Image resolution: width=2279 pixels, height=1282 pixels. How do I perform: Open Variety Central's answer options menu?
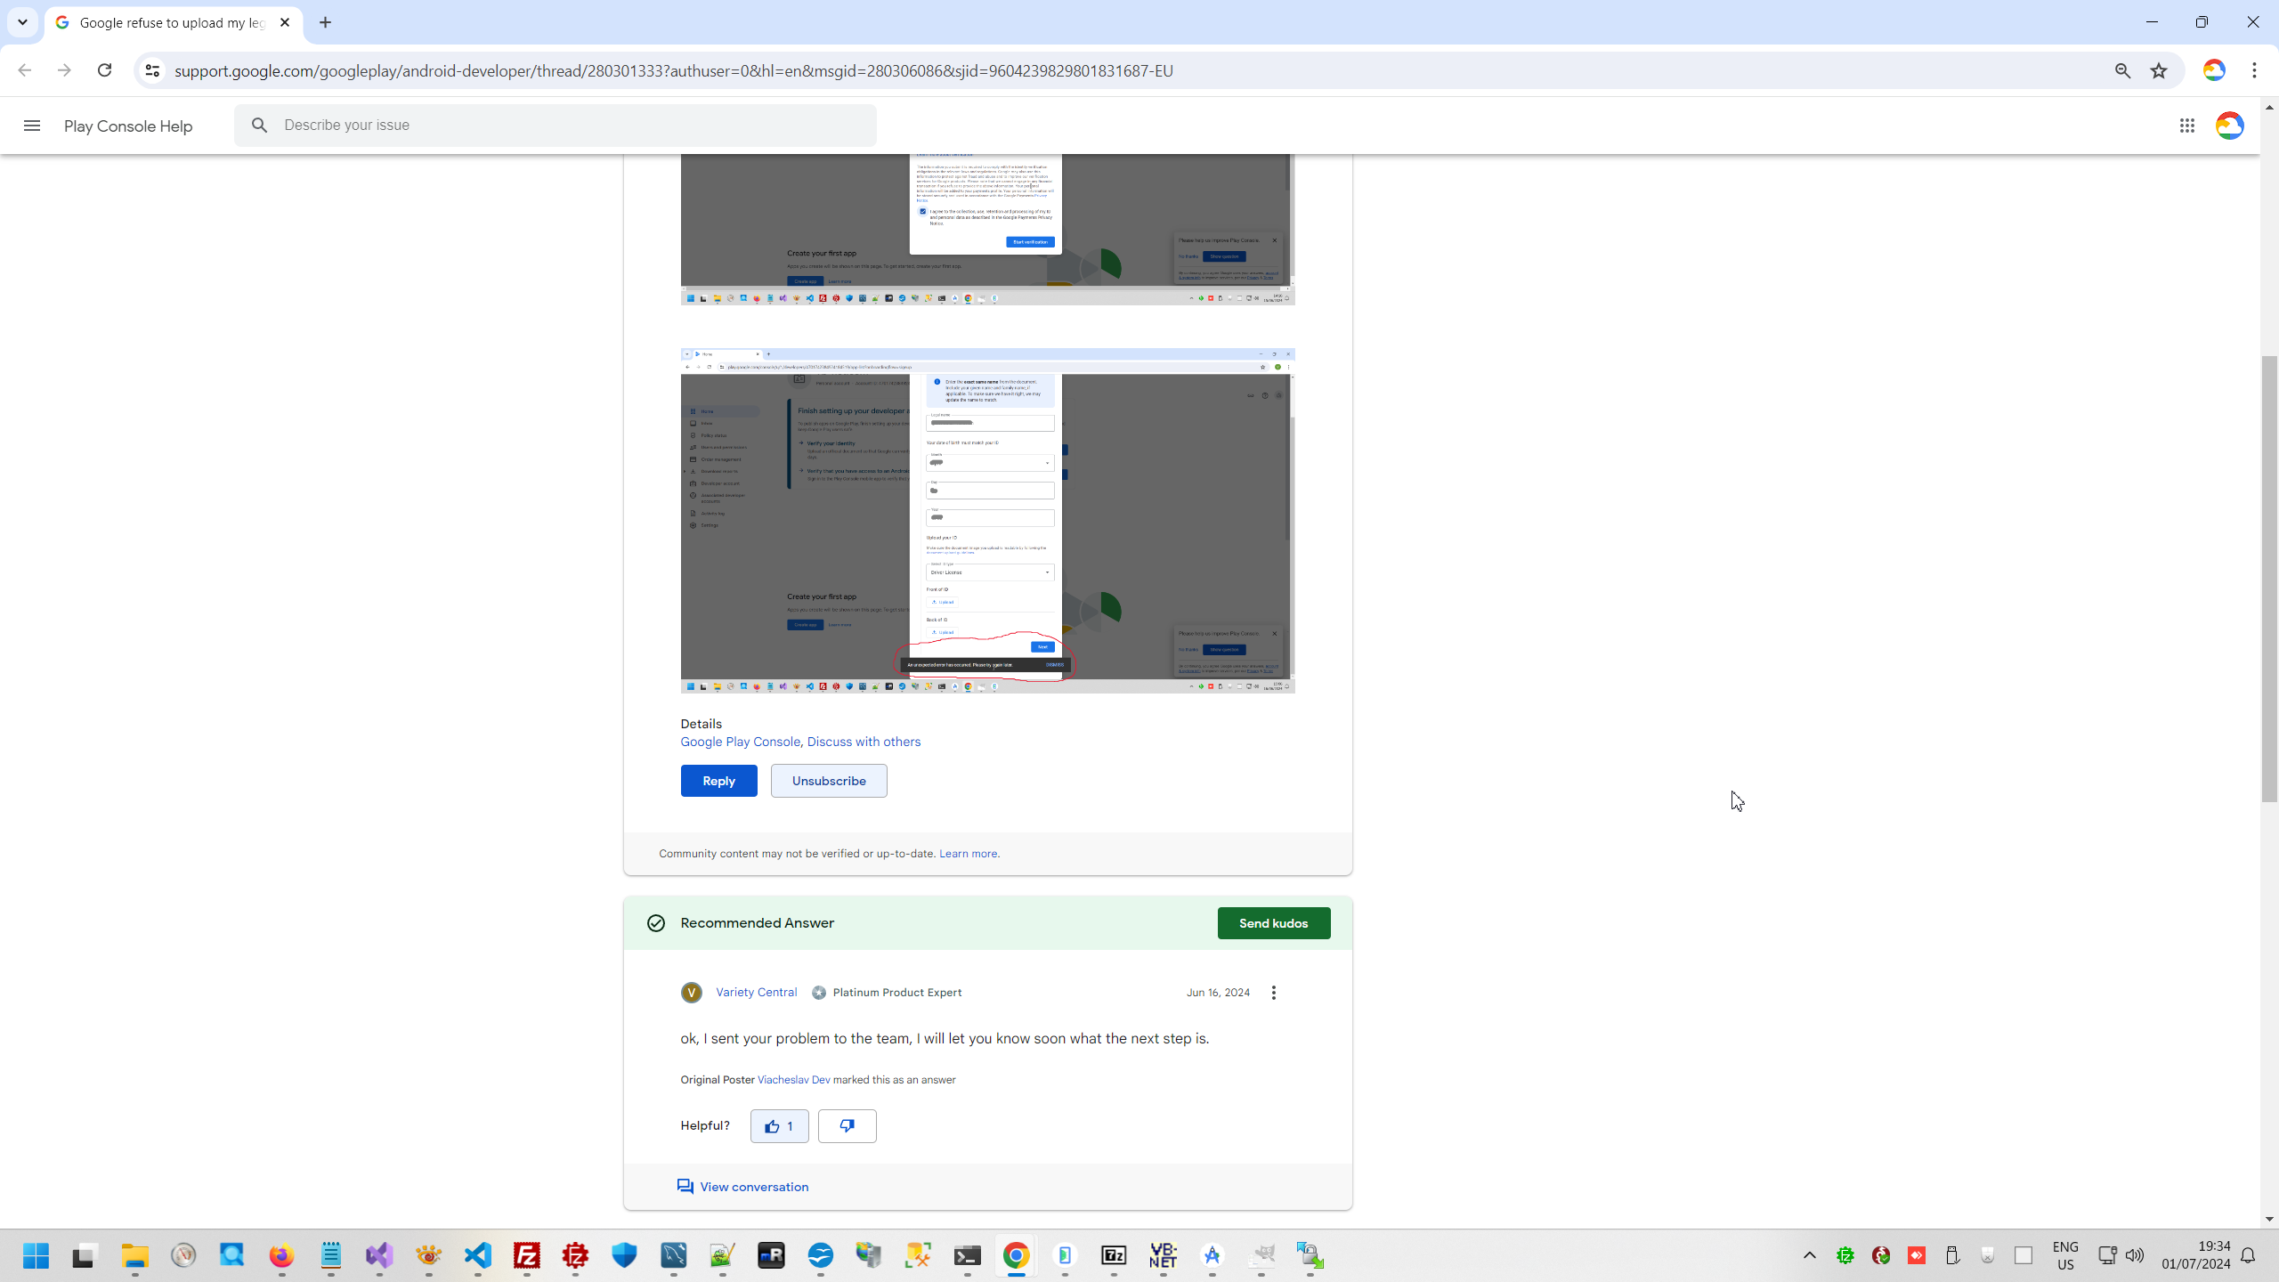[1274, 993]
